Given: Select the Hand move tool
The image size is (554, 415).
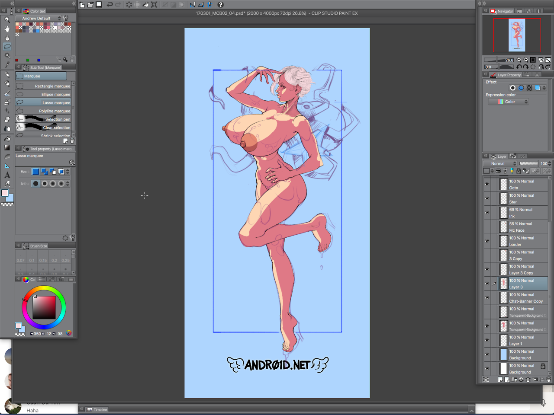Looking at the screenshot, I should pyautogui.click(x=7, y=29).
